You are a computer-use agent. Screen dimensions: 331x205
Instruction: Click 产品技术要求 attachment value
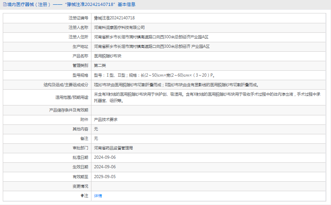point(106,119)
